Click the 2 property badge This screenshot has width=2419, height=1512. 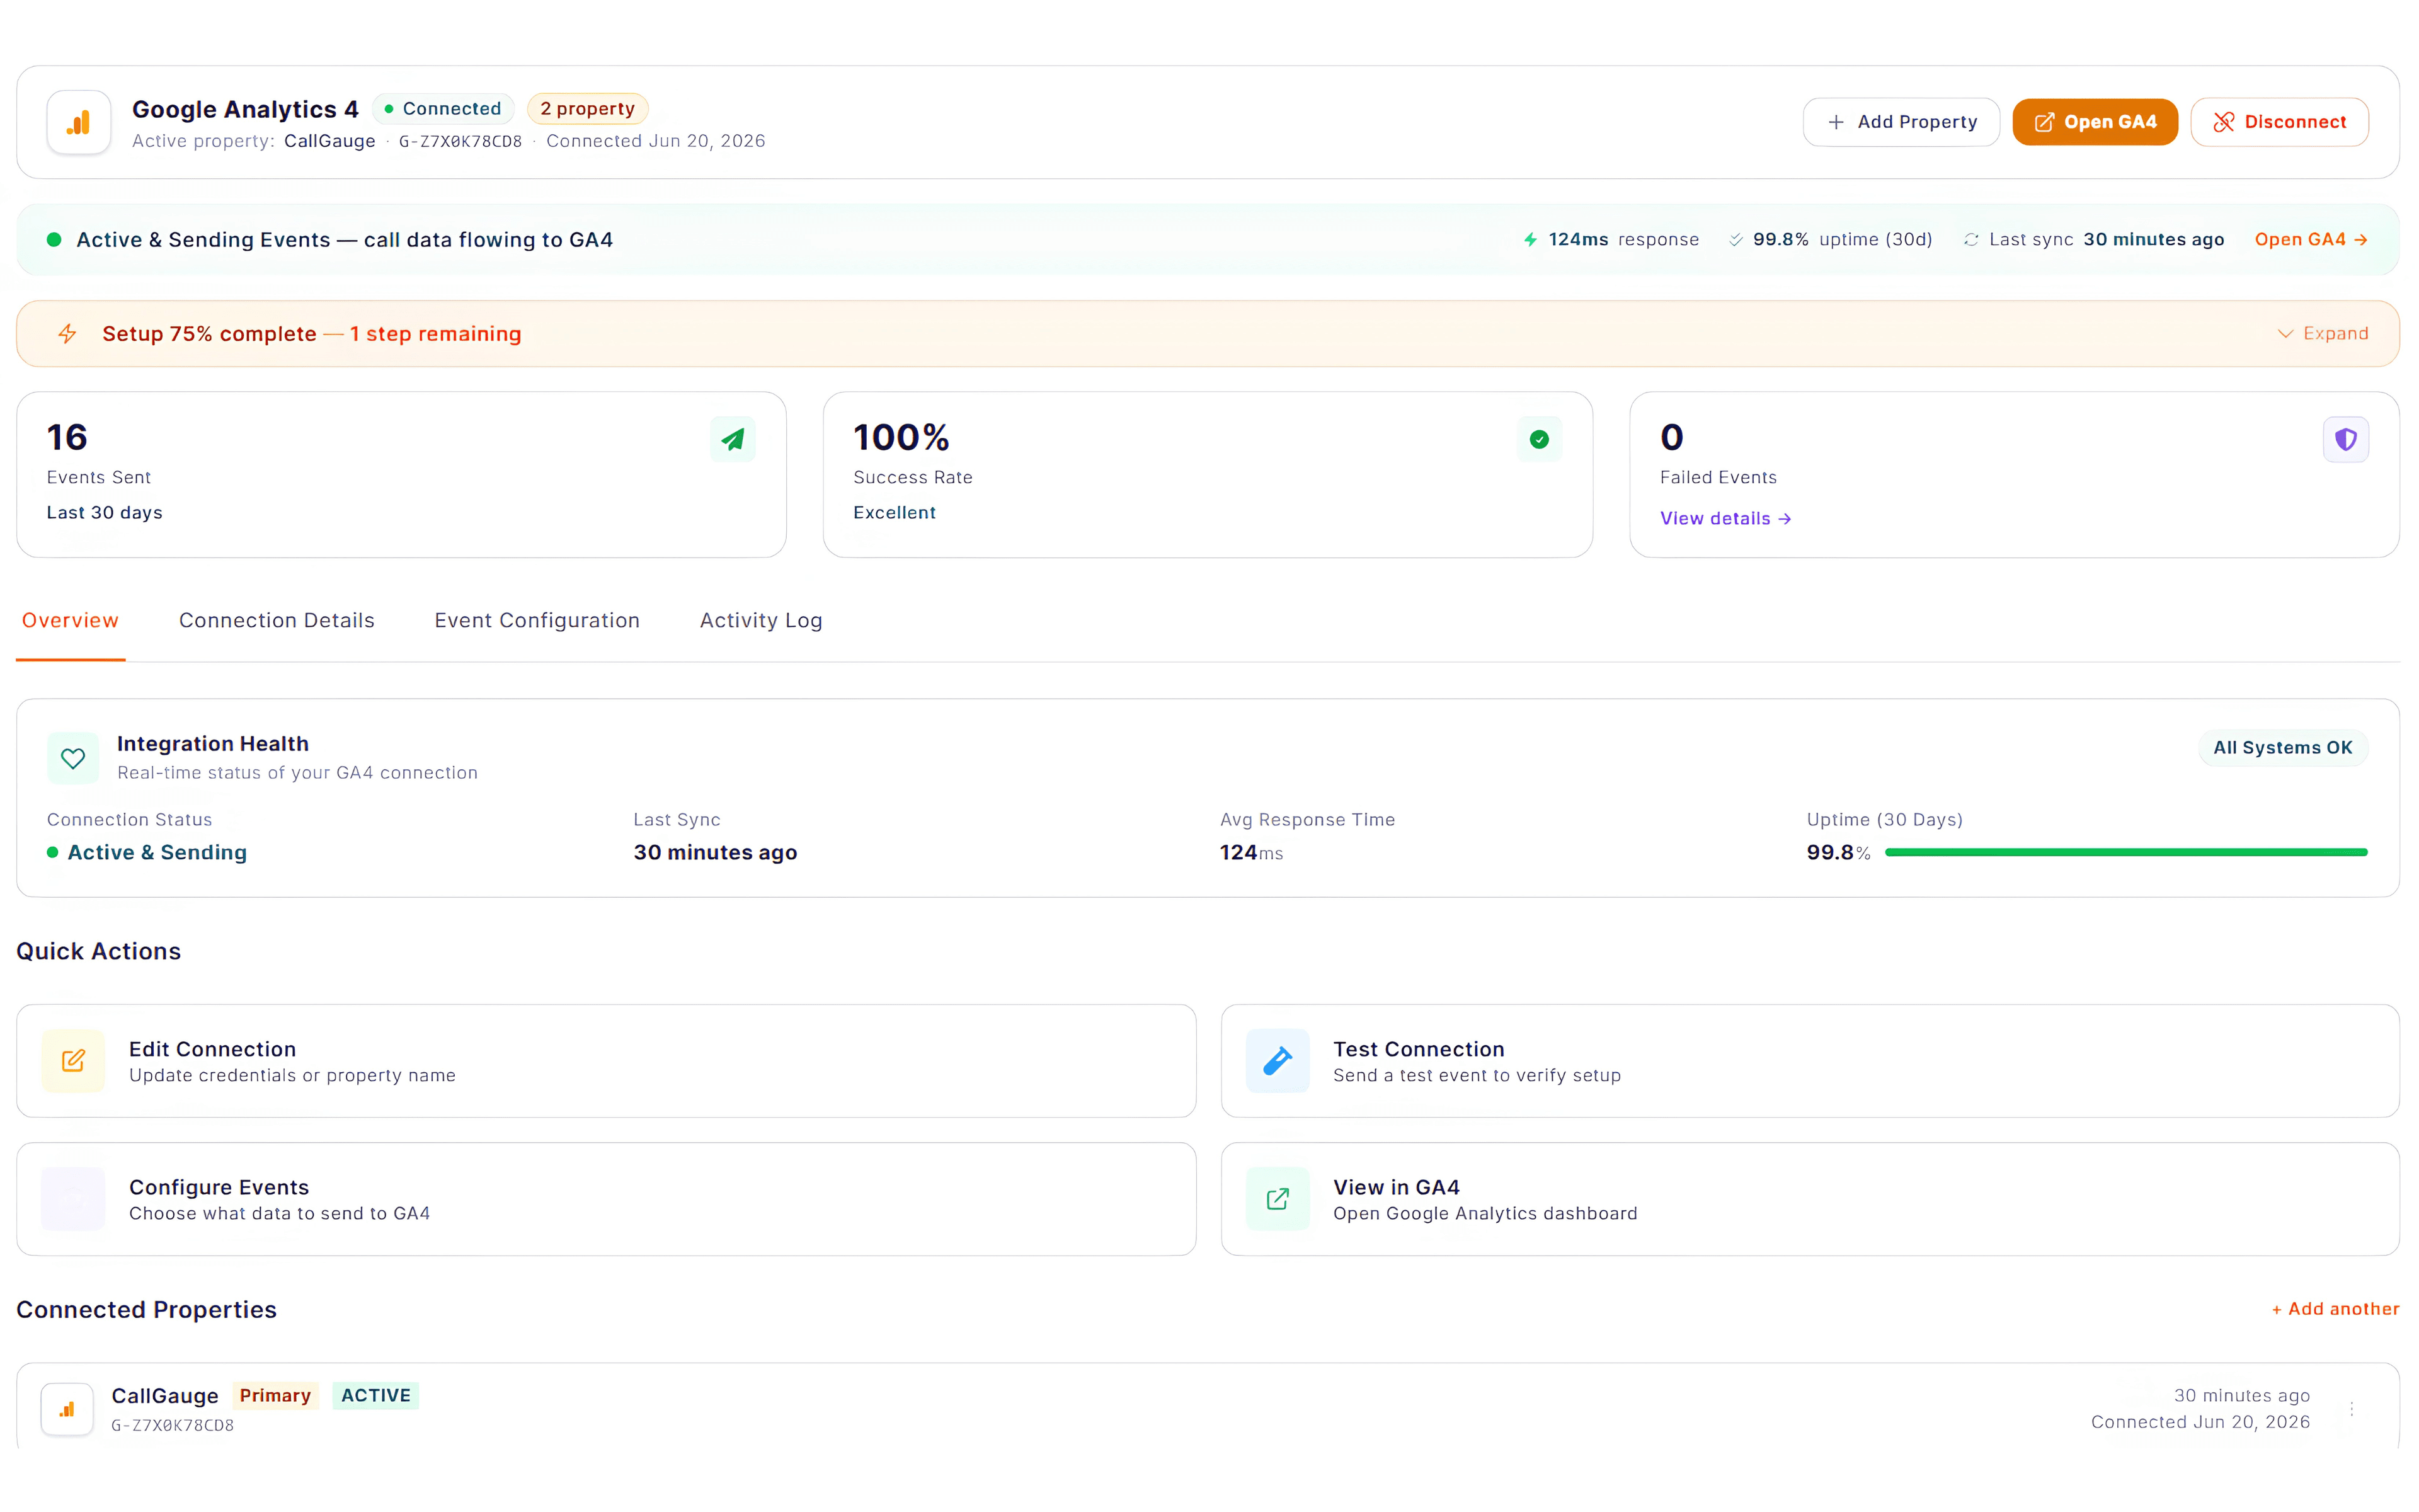tap(588, 109)
